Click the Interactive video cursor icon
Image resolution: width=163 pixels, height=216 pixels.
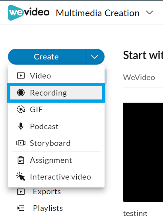[x=21, y=176]
